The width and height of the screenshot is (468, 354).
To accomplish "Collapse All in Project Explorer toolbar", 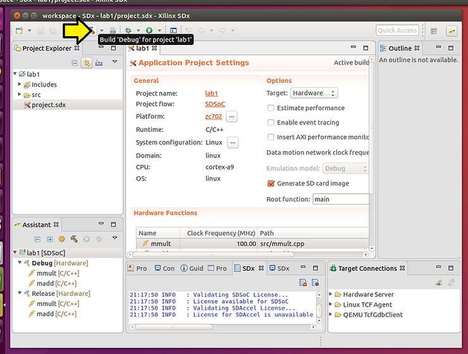I will 75,63.
